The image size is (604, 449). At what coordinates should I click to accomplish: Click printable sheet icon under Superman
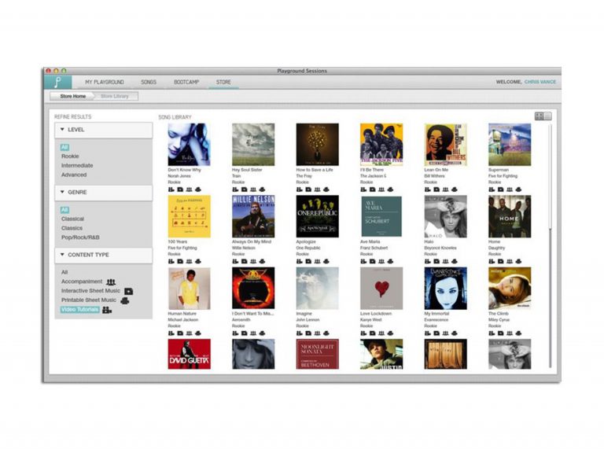click(518, 190)
